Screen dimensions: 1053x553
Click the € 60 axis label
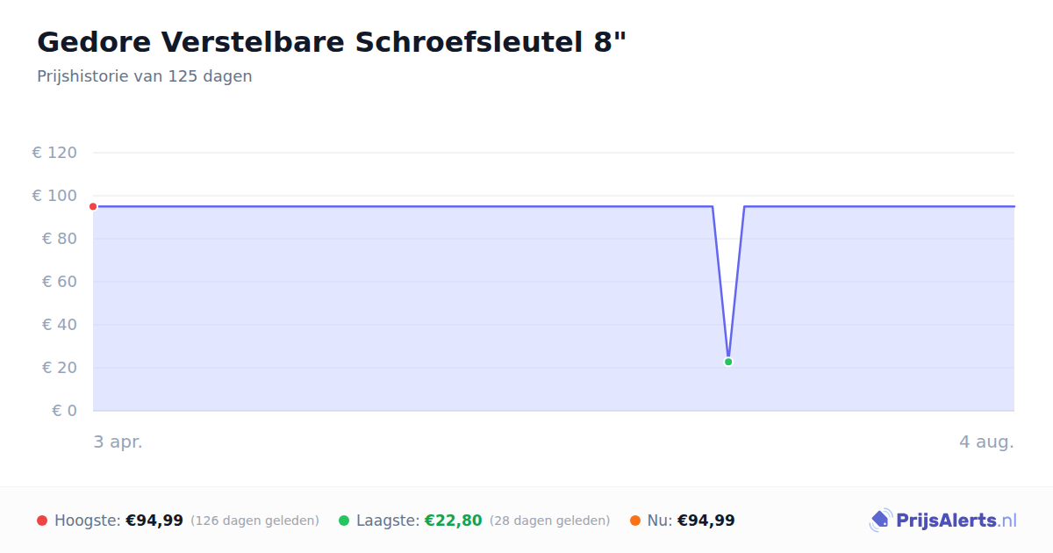pyautogui.click(x=60, y=282)
